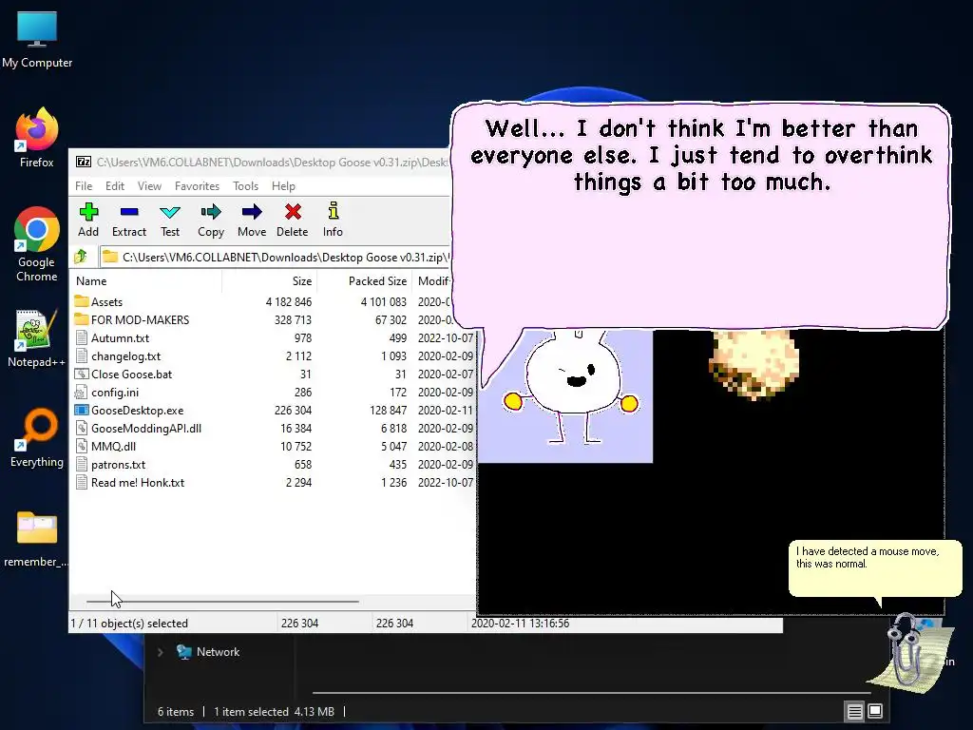Open the Help menu

coord(283,186)
